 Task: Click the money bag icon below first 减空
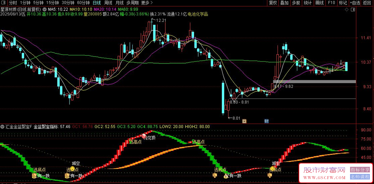(x=67, y=176)
